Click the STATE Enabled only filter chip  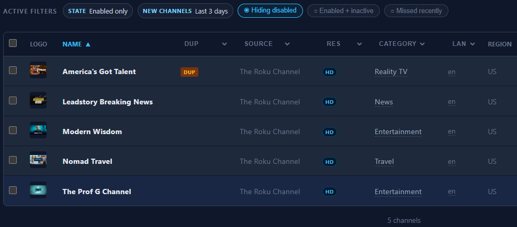coord(98,11)
